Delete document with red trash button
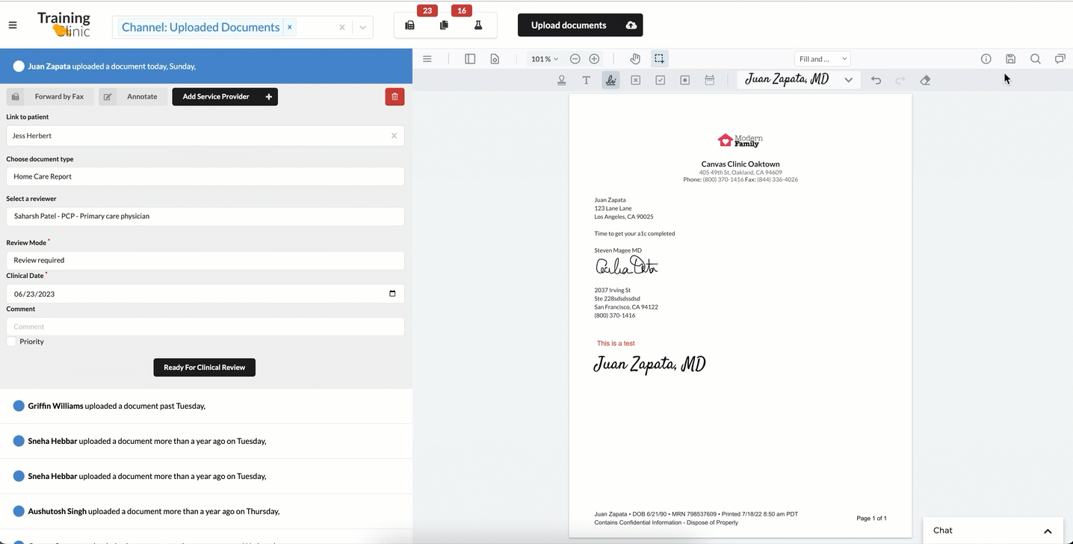Viewport: 1073px width, 544px height. coord(395,96)
